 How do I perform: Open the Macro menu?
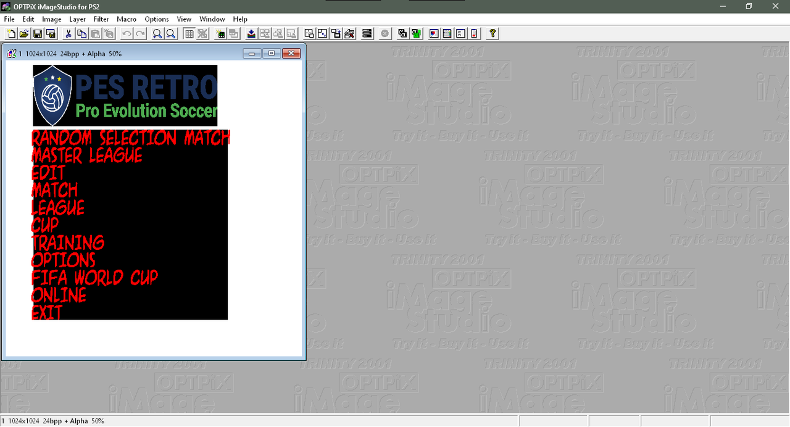127,19
